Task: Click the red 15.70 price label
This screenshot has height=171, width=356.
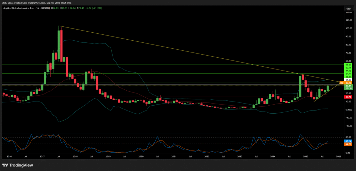Action: tap(348, 97)
